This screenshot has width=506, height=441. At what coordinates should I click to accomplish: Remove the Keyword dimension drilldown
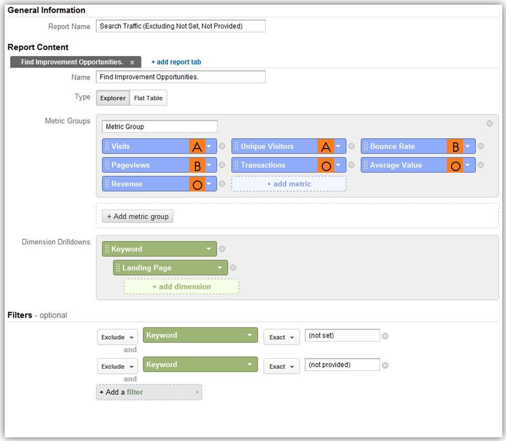coord(223,249)
